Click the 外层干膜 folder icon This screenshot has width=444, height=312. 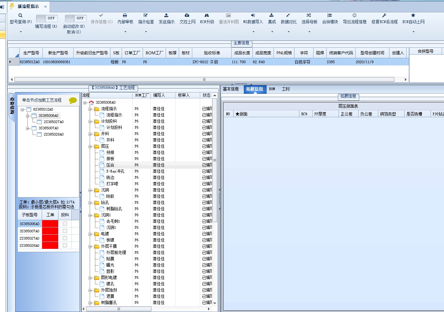pyautogui.click(x=97, y=246)
